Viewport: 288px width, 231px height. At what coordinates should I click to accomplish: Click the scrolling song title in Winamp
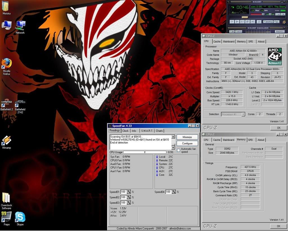268,7
